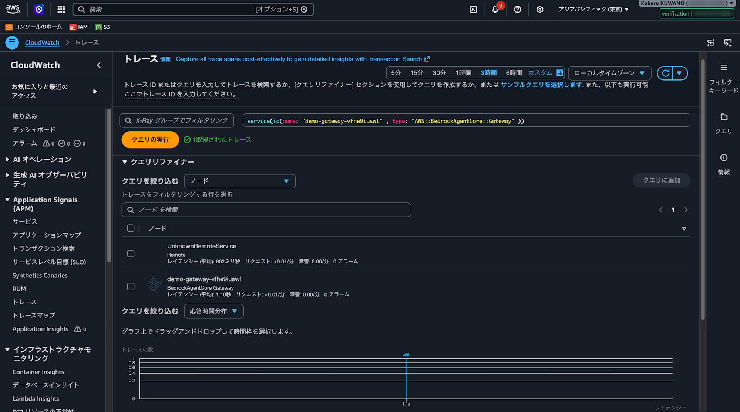740x412 pixels.
Task: Open the help question mark icon
Action: [x=518, y=9]
